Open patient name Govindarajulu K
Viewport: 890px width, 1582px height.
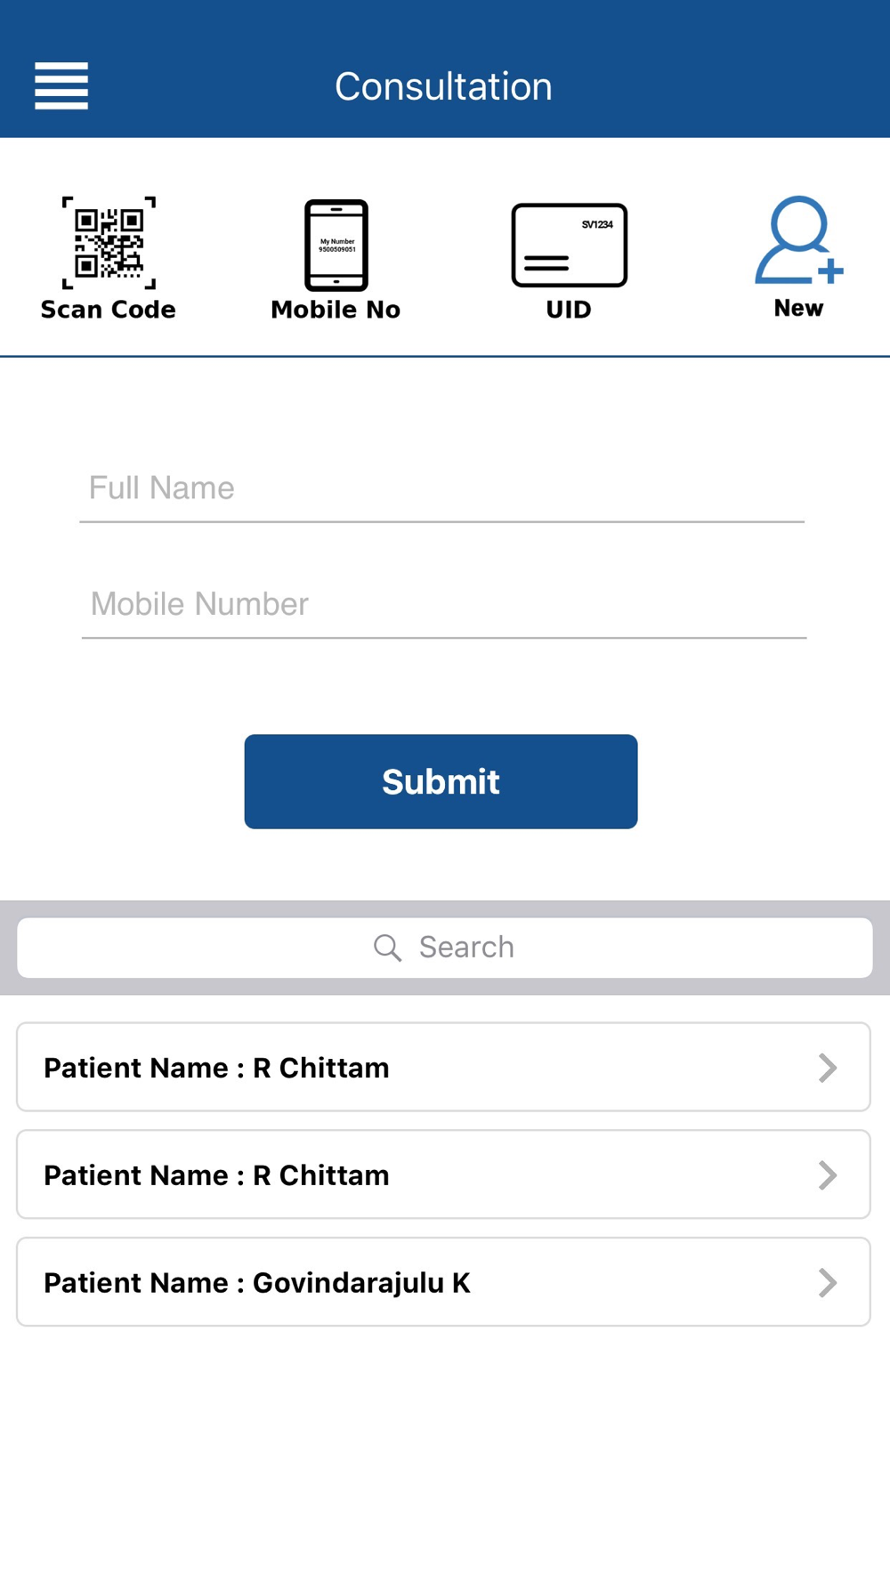(x=257, y=1283)
